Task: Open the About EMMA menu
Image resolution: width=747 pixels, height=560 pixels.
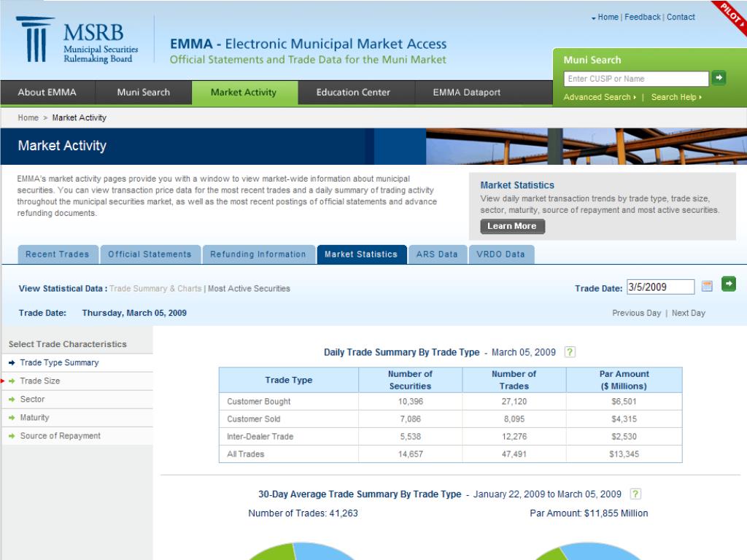Action: 47,93
